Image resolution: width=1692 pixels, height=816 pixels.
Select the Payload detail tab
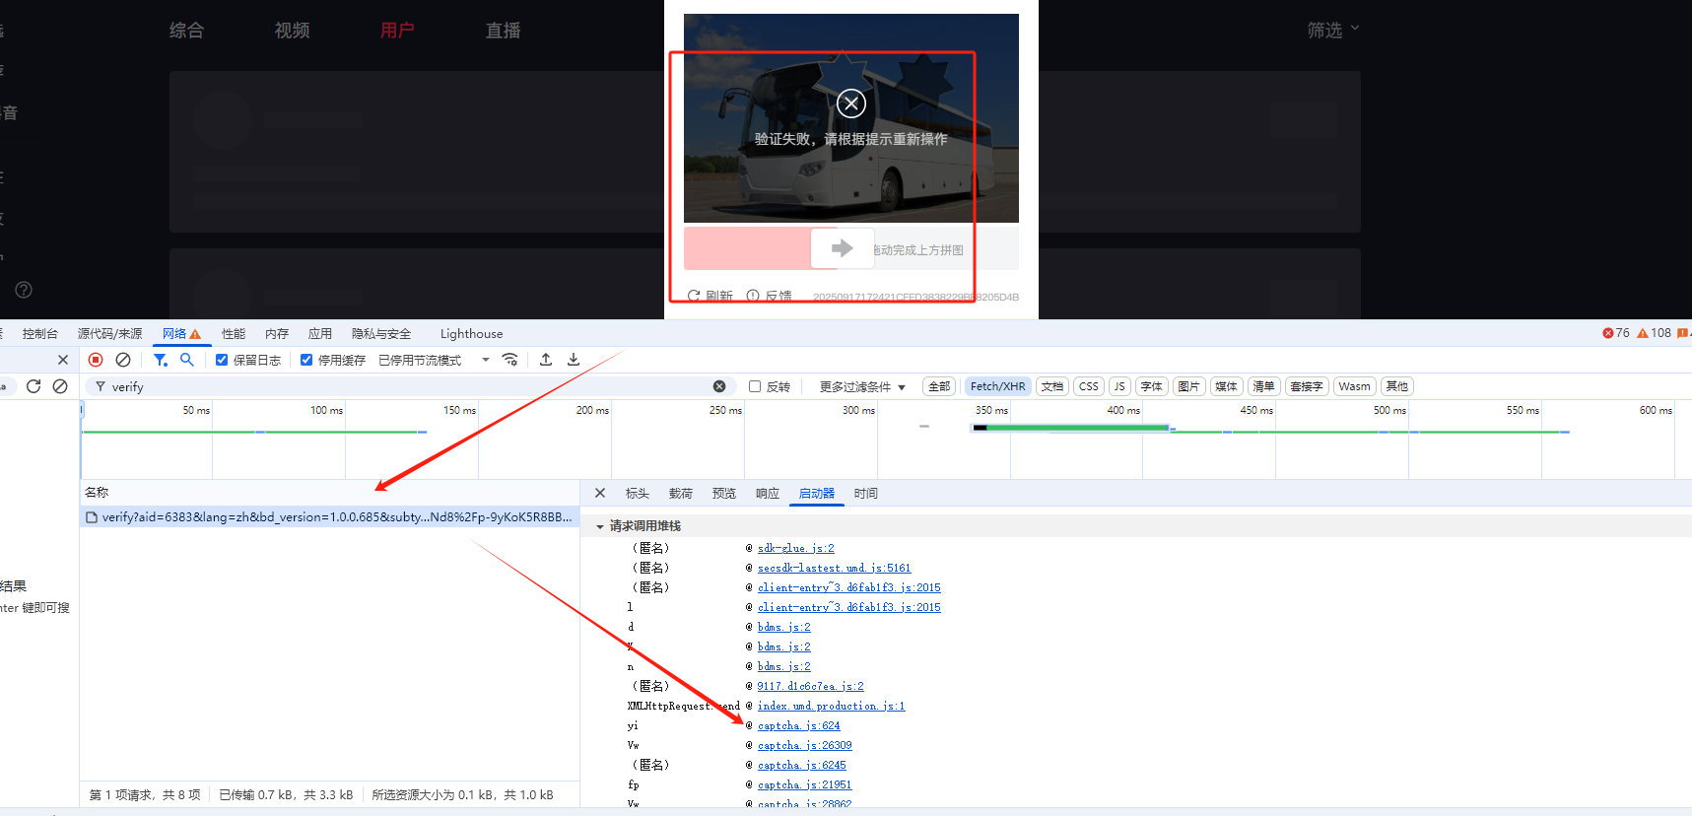pyautogui.click(x=680, y=494)
